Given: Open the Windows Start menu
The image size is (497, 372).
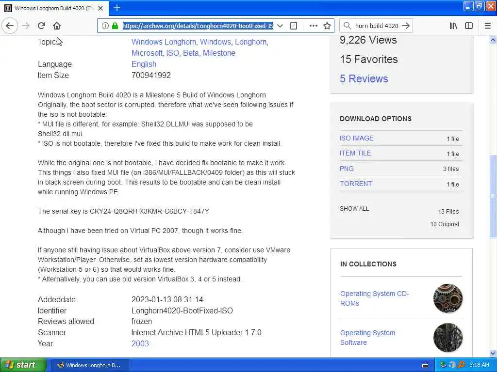Looking at the screenshot, I should point(23,365).
